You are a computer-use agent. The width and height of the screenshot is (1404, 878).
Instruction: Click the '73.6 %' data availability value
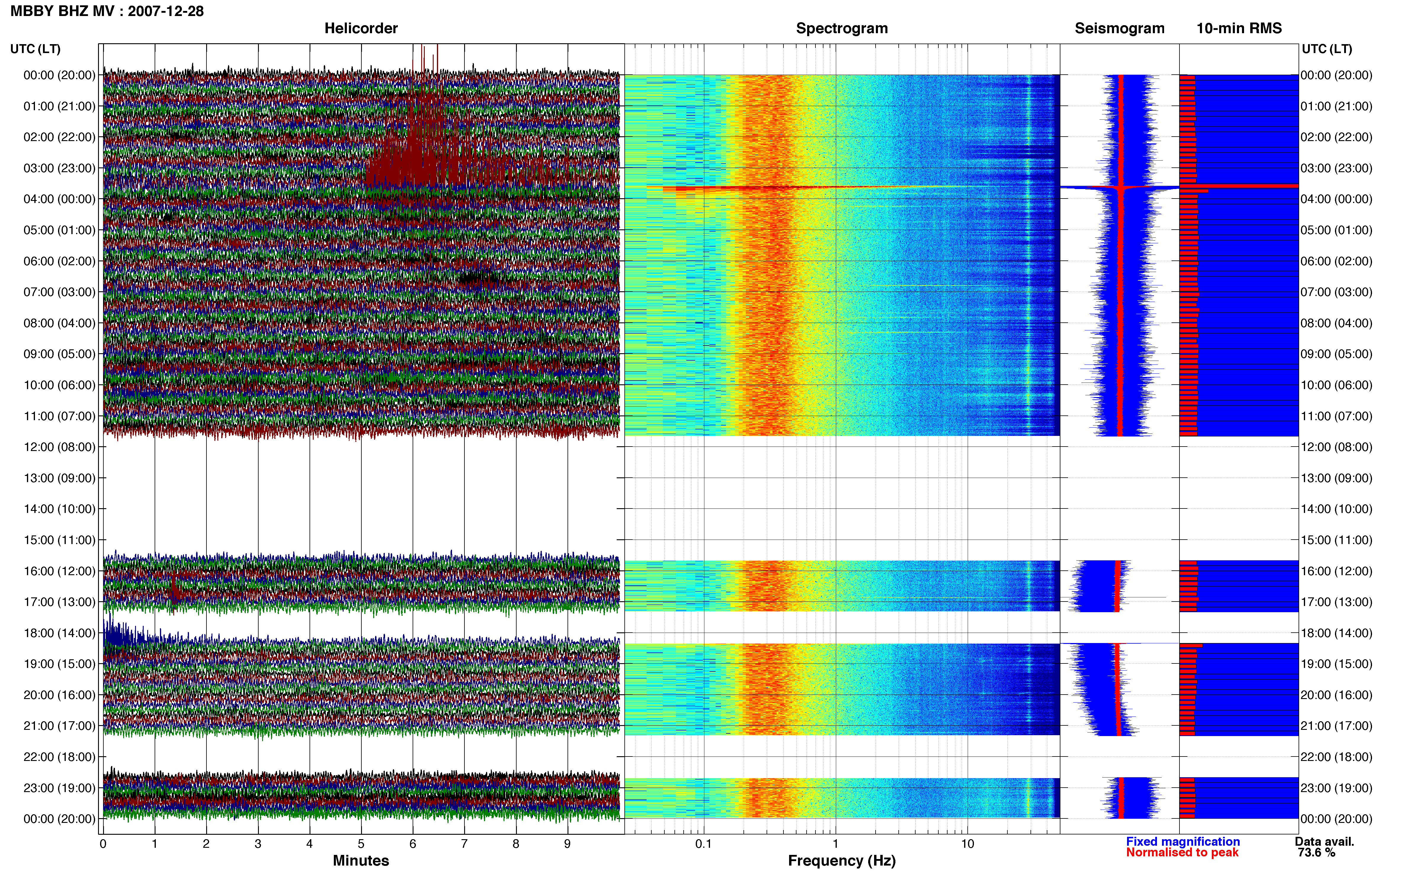[1317, 853]
